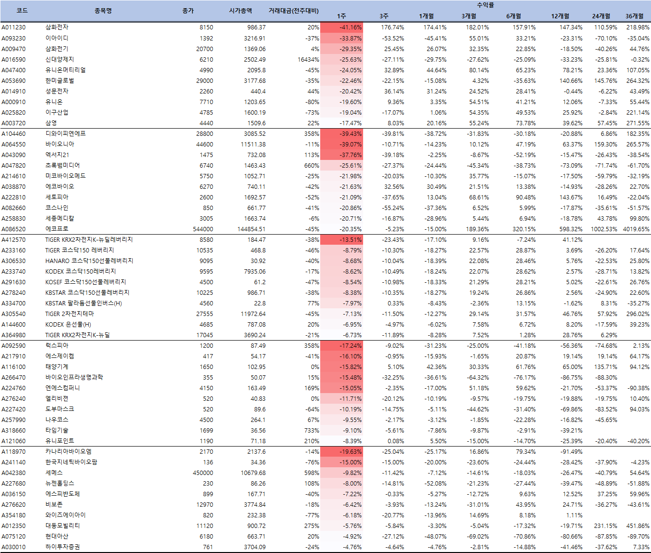Click the 거래대금(전주대비) column header
This screenshot has height=553, width=651.
(x=293, y=11)
